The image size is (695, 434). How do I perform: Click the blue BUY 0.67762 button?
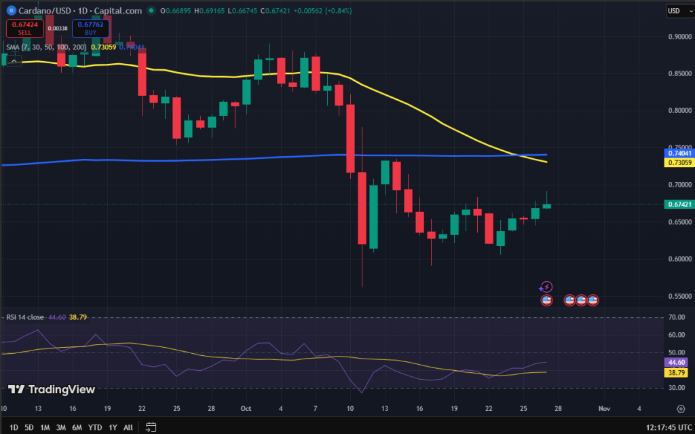click(x=90, y=29)
